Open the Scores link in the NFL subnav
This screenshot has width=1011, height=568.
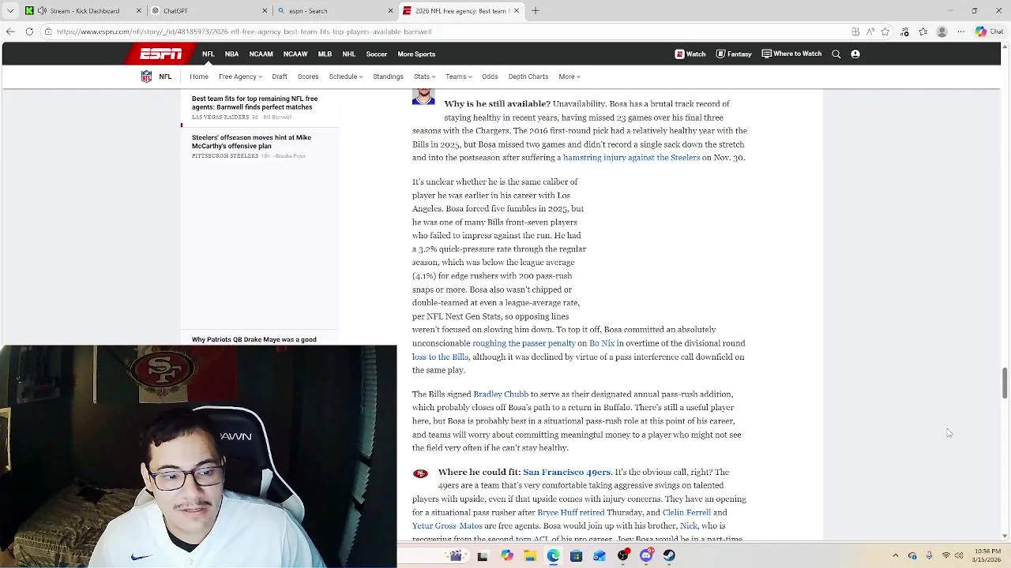[x=308, y=77]
